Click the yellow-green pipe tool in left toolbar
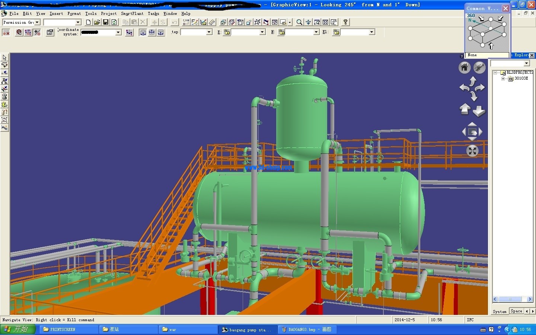 click(4, 105)
